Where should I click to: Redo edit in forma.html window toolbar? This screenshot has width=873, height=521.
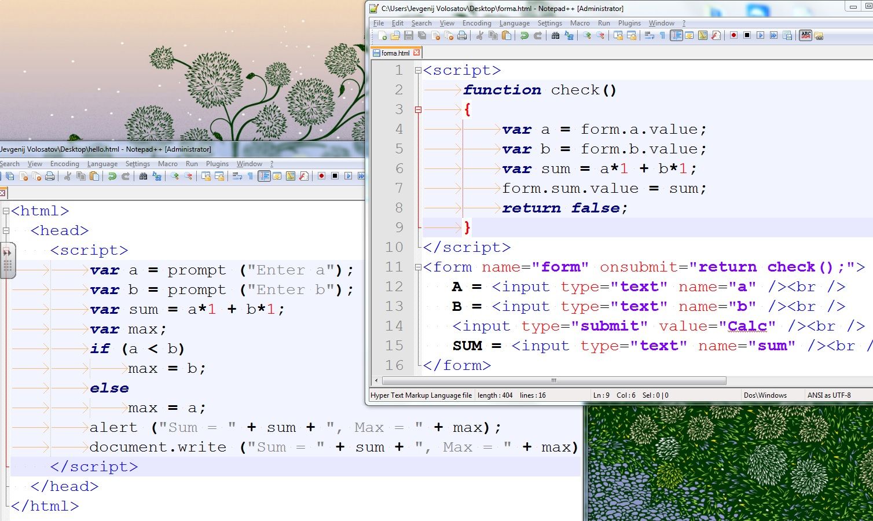pyautogui.click(x=538, y=36)
